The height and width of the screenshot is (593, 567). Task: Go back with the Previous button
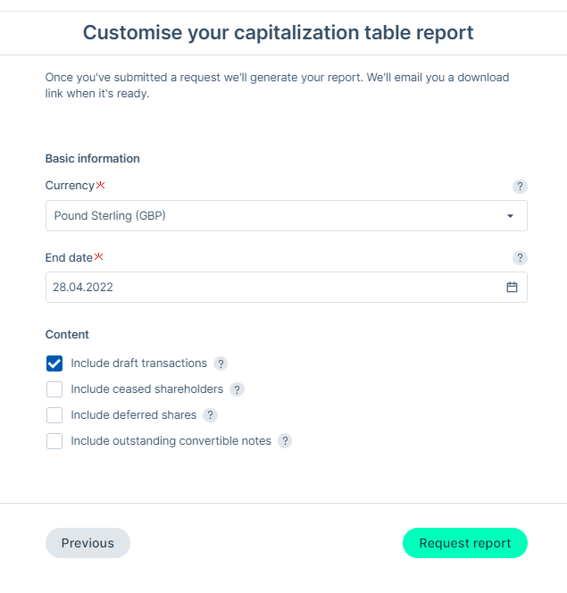88,543
